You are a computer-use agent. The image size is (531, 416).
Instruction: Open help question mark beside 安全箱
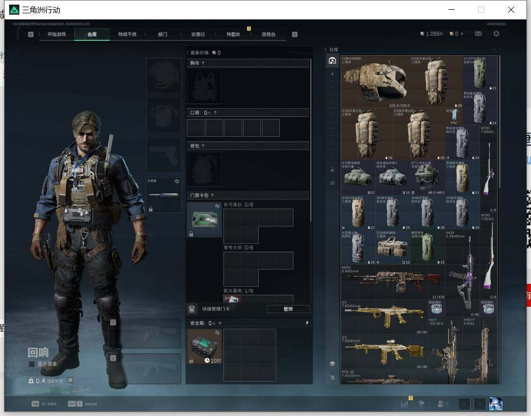click(220, 323)
